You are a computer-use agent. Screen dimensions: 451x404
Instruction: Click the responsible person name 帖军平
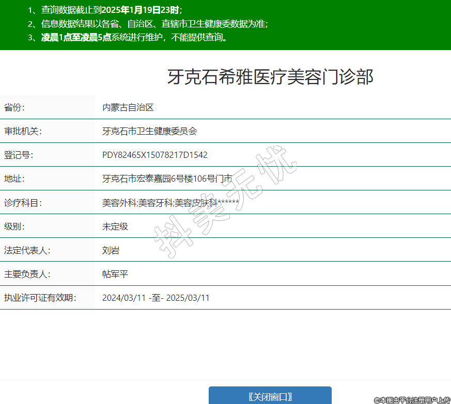pos(115,274)
